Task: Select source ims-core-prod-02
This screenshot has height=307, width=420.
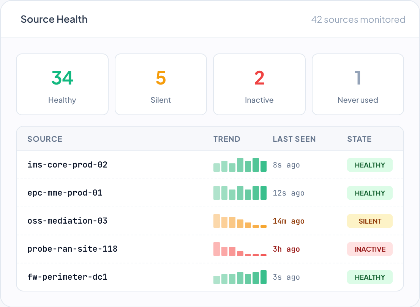Action: click(x=67, y=165)
